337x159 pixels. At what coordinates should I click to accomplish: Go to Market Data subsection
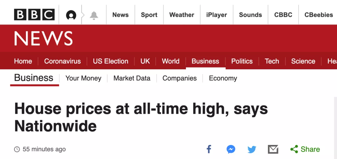(132, 78)
